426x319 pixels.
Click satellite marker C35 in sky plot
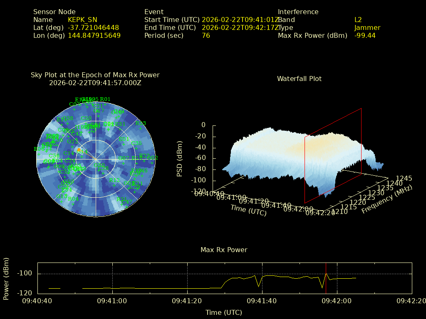136,144
